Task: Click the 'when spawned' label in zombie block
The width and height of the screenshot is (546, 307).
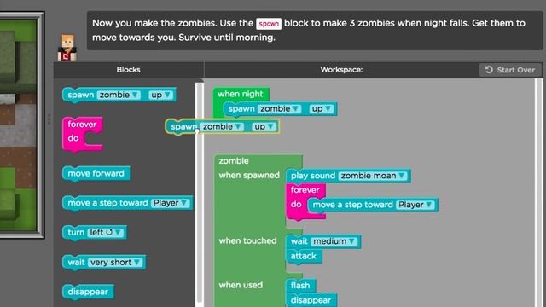Action: [x=249, y=176]
